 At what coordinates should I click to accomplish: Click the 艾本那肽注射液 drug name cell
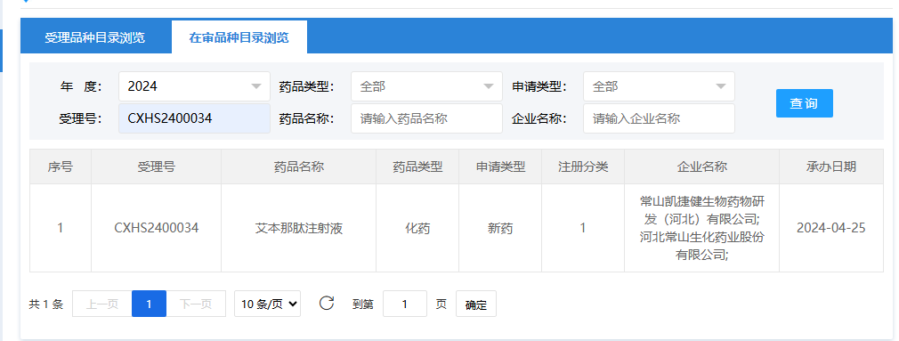[x=299, y=228]
